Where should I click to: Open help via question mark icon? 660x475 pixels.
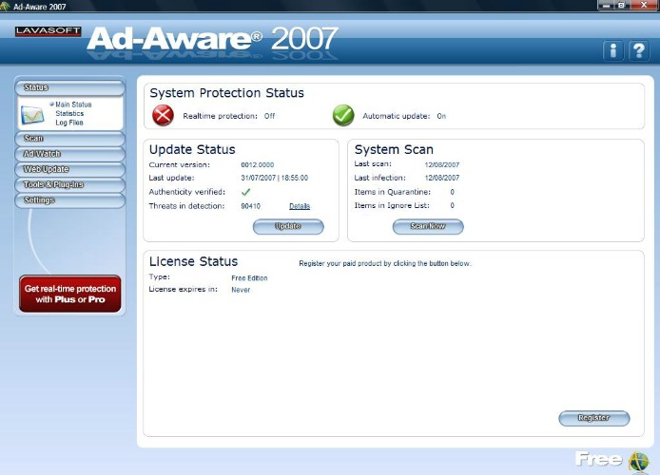[x=639, y=50]
